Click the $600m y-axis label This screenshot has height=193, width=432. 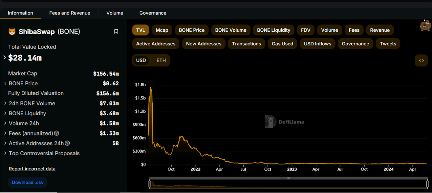pyautogui.click(x=139, y=138)
